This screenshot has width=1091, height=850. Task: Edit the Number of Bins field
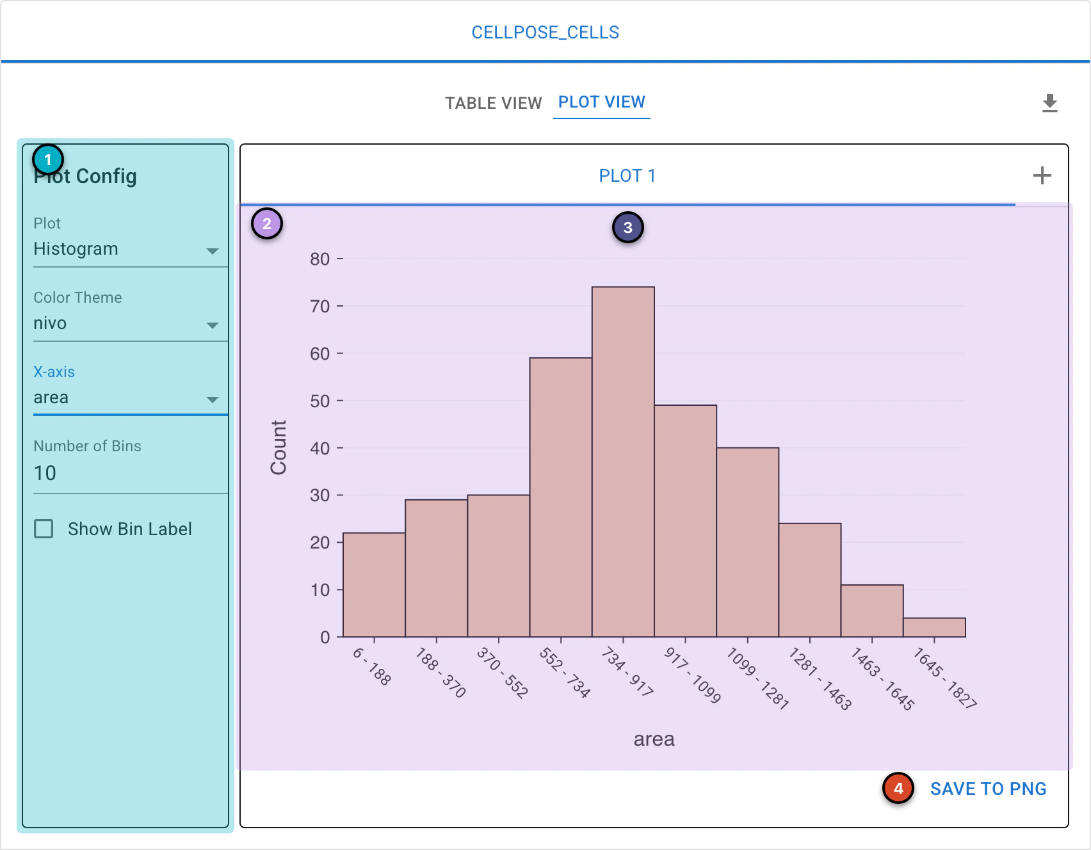(x=131, y=473)
